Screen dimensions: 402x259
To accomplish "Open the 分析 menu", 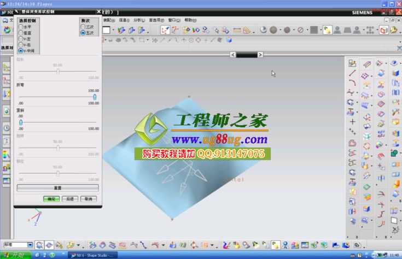I will click(x=139, y=20).
